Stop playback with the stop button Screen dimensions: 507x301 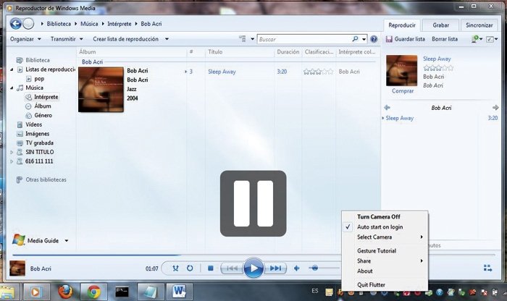coord(211,268)
